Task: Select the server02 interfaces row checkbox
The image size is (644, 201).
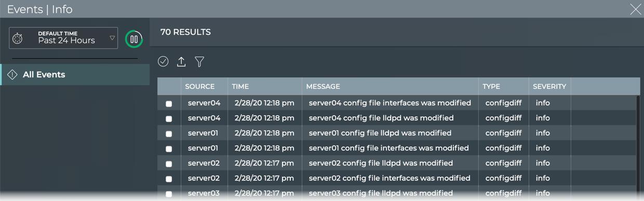Action: (x=169, y=179)
